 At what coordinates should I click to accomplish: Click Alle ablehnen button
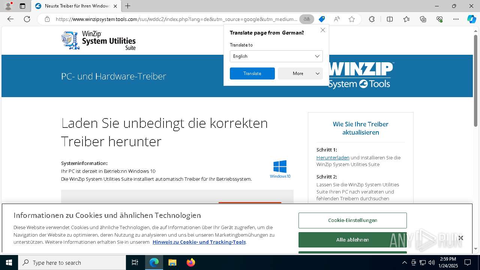pyautogui.click(x=352, y=240)
